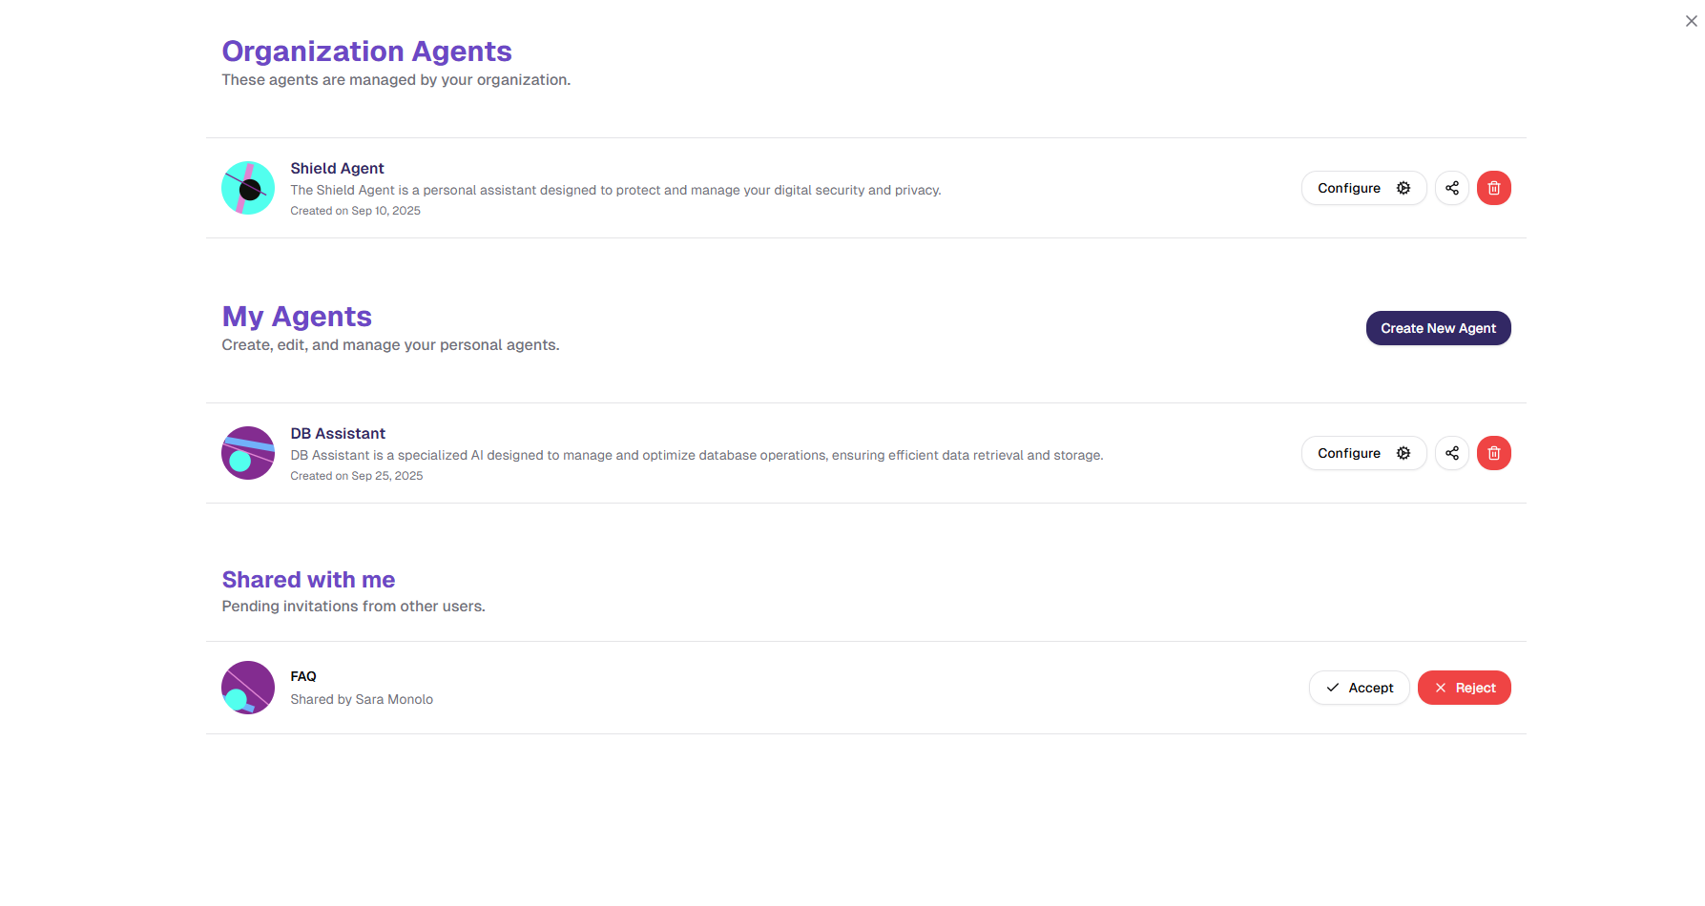Image resolution: width=1705 pixels, height=906 pixels.
Task: Click Create New Agent
Action: pos(1438,328)
